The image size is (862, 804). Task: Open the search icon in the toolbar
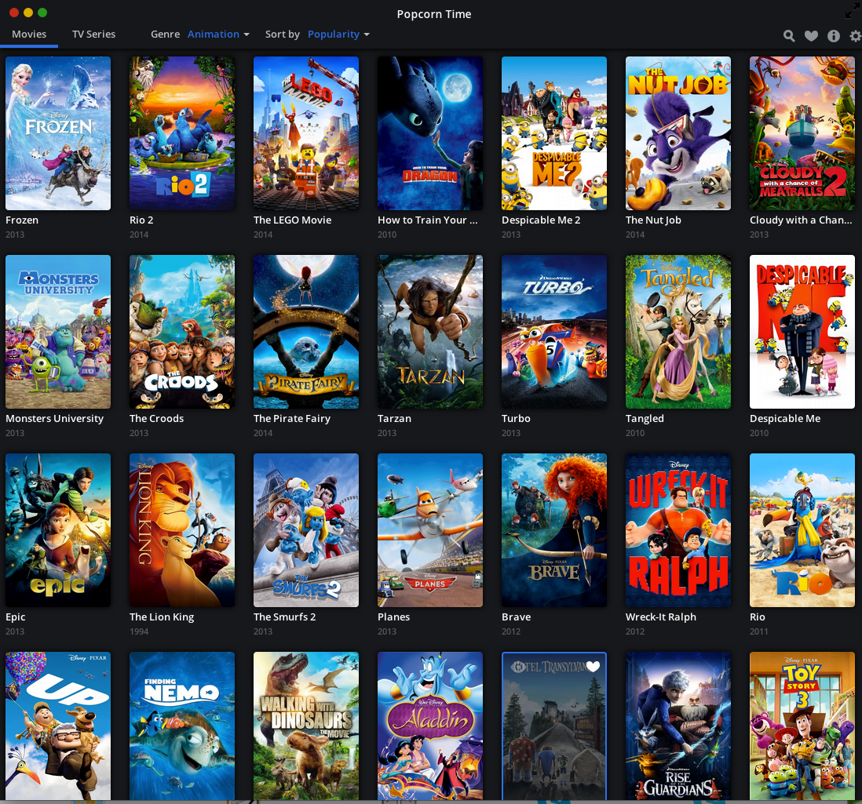click(x=789, y=36)
